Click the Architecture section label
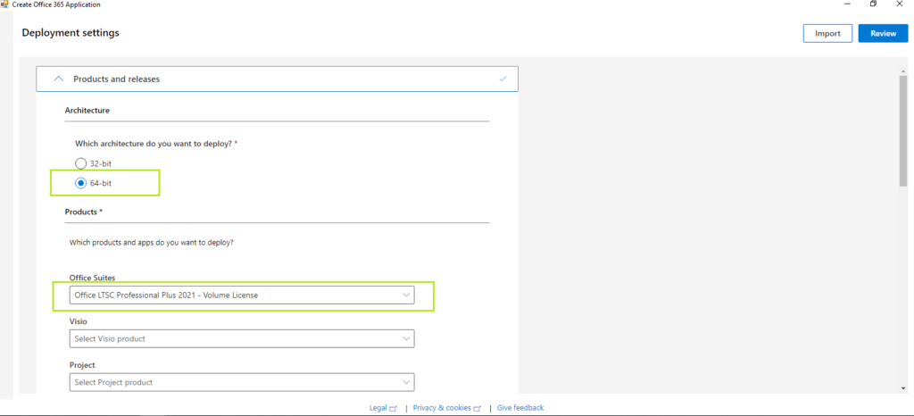The image size is (914, 416). [87, 110]
